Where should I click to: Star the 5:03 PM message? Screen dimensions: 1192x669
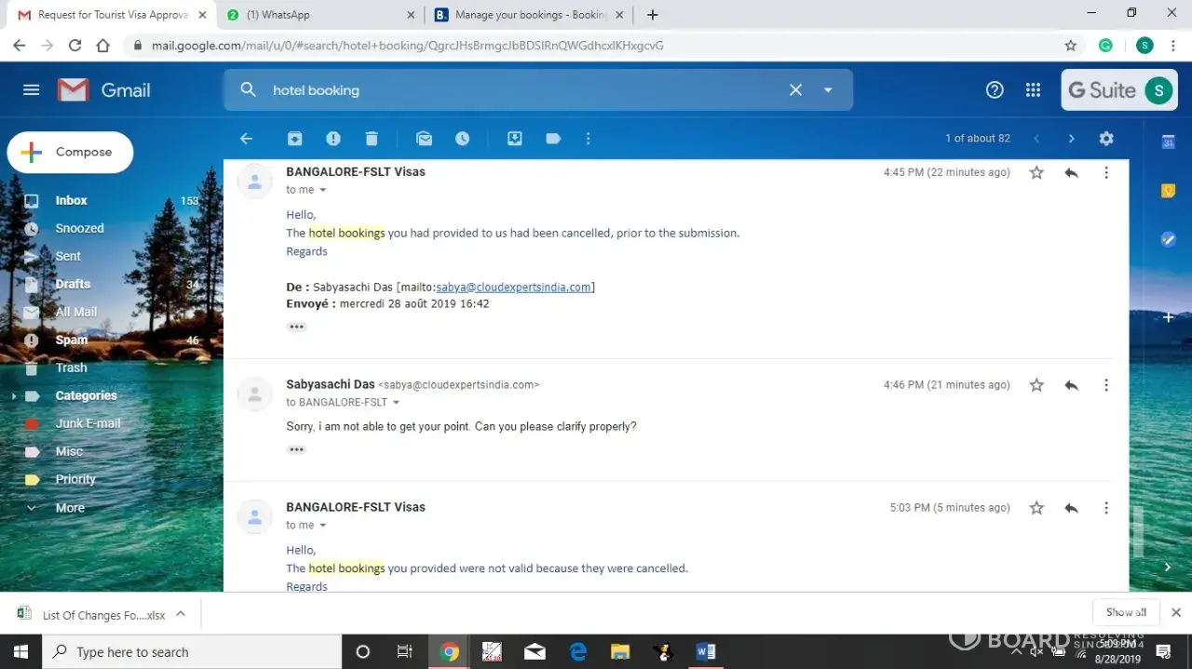click(x=1036, y=507)
